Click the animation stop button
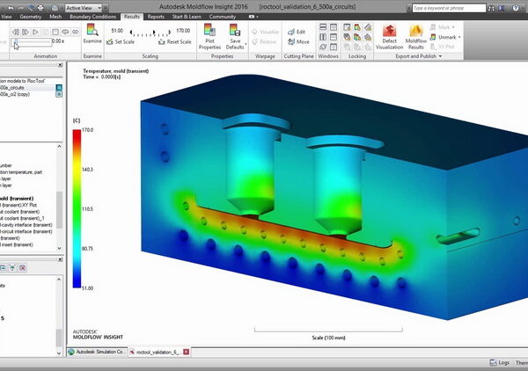 coord(55,32)
